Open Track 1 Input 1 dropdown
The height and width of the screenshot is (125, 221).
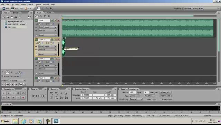click(x=48, y=27)
